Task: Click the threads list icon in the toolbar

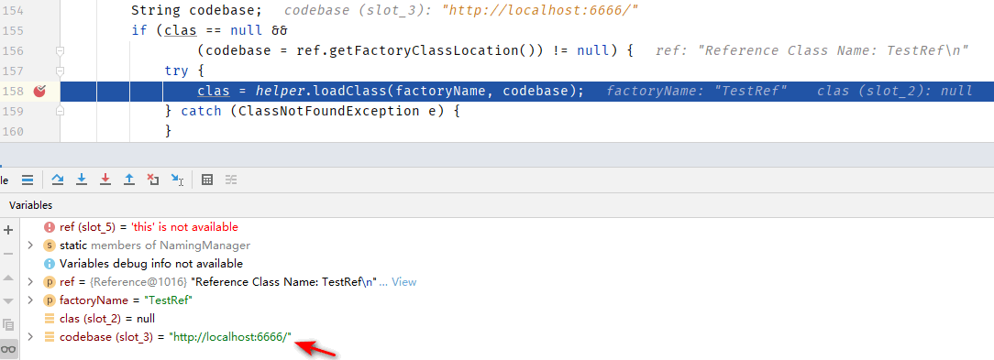Action: coord(28,180)
